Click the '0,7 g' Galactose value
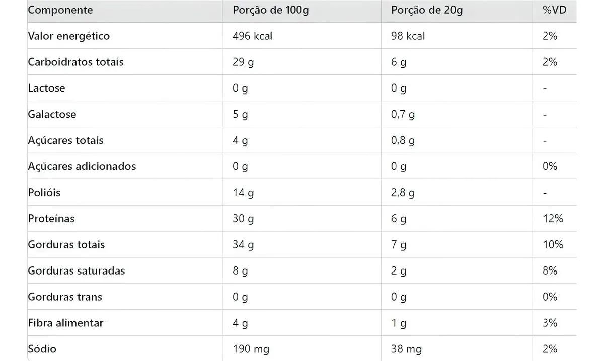 pyautogui.click(x=403, y=115)
